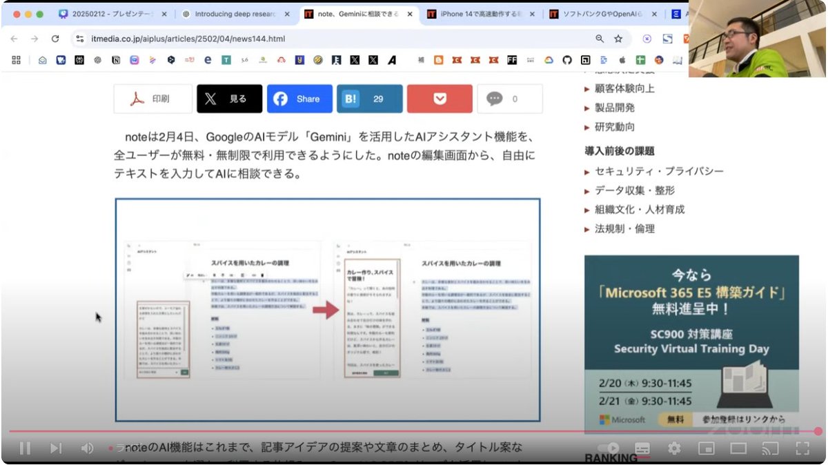Open the 製品開発 link
The image size is (828, 465).
(615, 108)
